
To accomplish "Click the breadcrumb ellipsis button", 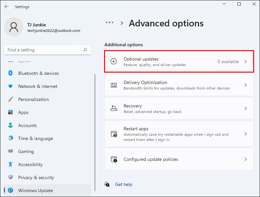I will (x=110, y=23).
